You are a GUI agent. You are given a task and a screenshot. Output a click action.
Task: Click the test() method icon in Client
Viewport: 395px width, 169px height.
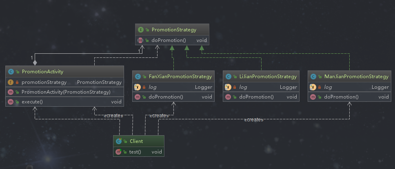point(118,152)
